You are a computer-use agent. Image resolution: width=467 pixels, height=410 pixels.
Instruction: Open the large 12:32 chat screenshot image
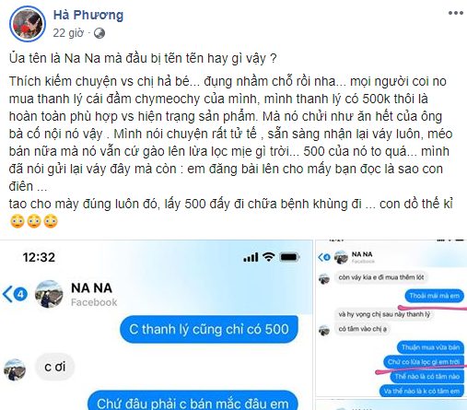pyautogui.click(x=157, y=325)
